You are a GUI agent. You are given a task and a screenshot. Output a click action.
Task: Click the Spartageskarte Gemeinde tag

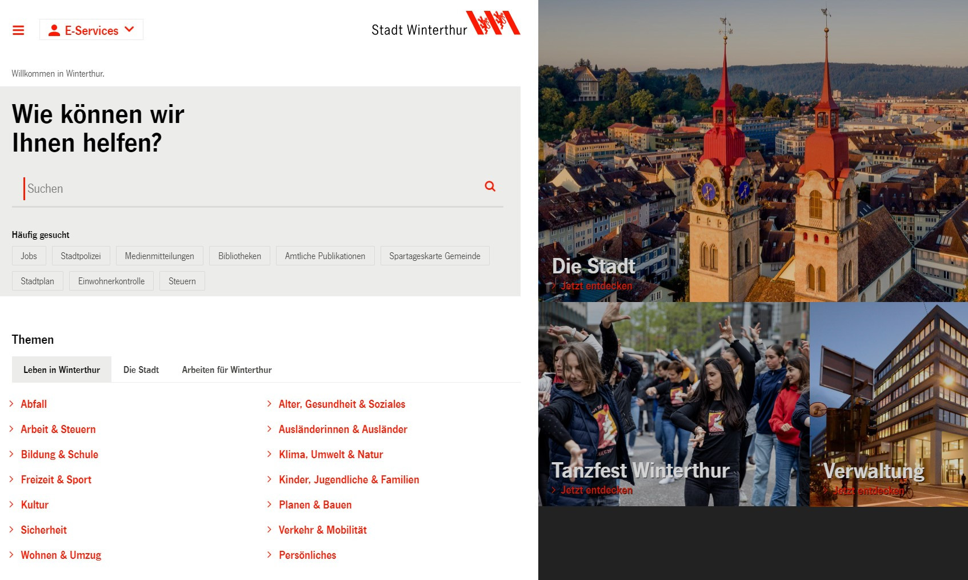434,256
